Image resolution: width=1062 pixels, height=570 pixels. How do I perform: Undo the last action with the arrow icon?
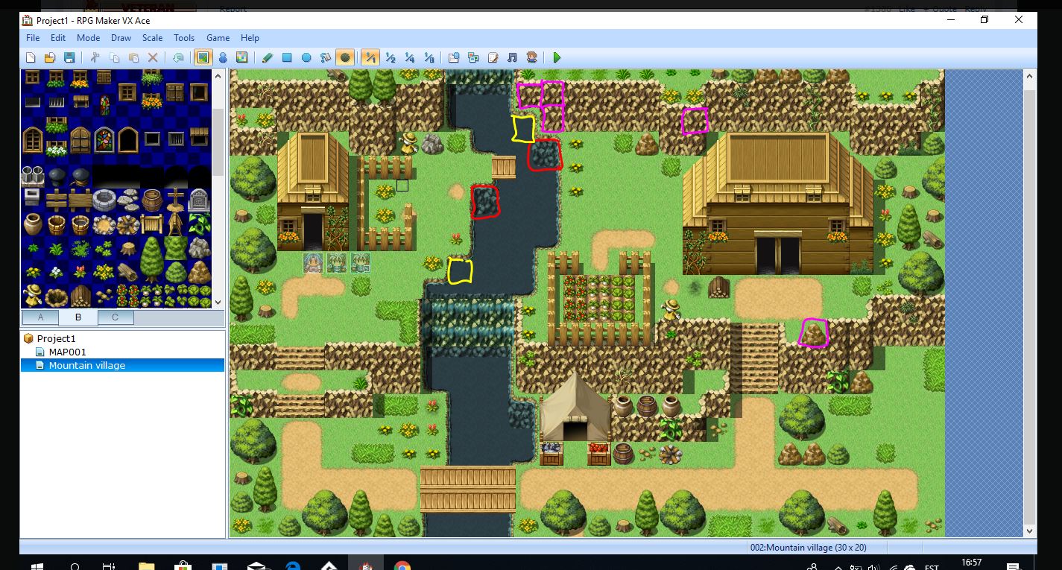coord(178,57)
